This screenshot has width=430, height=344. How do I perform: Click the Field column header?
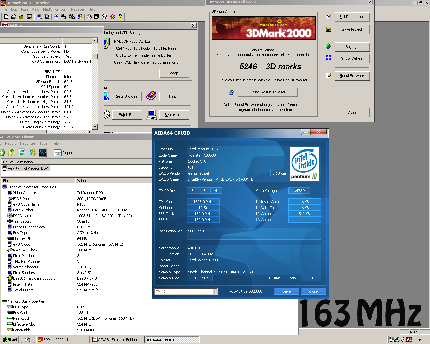pyautogui.click(x=37, y=180)
